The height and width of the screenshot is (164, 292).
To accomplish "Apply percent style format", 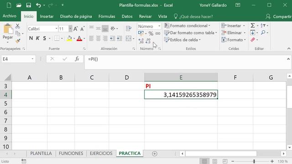I will click(x=151, y=33).
